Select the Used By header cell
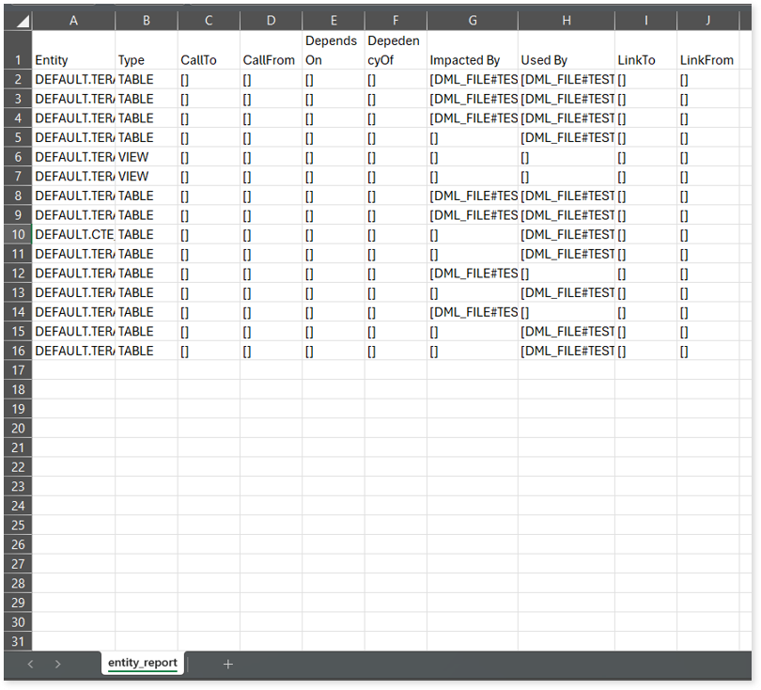The image size is (761, 690). click(566, 51)
